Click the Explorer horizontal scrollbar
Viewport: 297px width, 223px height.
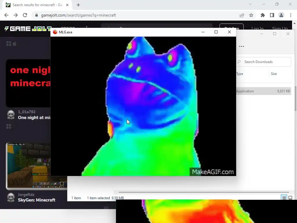(204, 192)
